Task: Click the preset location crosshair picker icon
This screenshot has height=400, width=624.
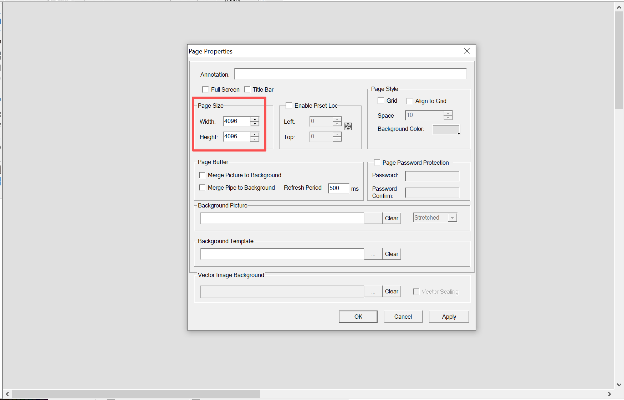Action: click(348, 126)
